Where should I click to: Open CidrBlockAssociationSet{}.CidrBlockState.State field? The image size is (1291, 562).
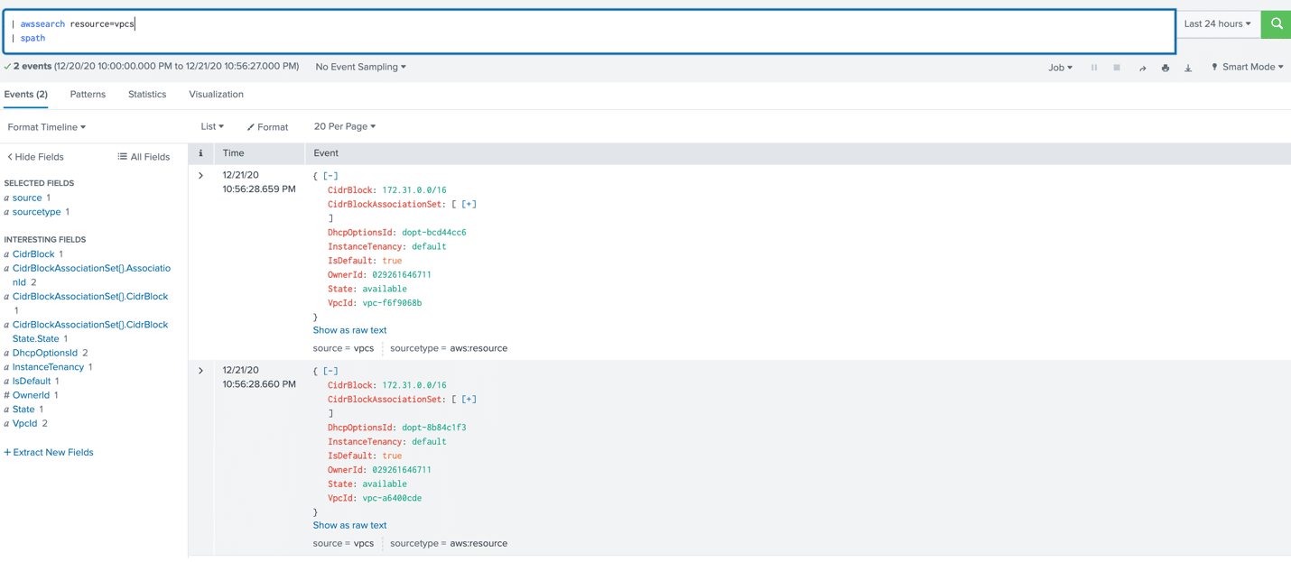click(90, 332)
